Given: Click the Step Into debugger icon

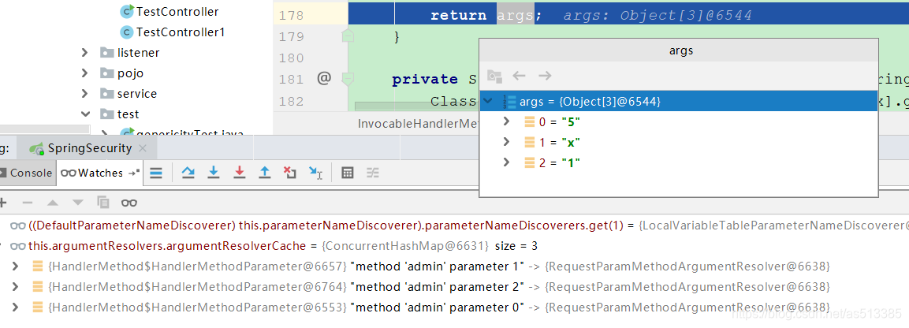Looking at the screenshot, I should tap(214, 172).
